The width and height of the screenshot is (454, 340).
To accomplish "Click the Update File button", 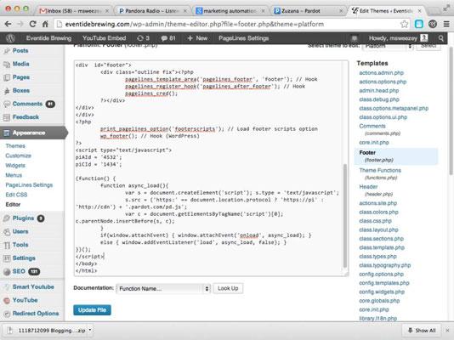I will pos(92,310).
